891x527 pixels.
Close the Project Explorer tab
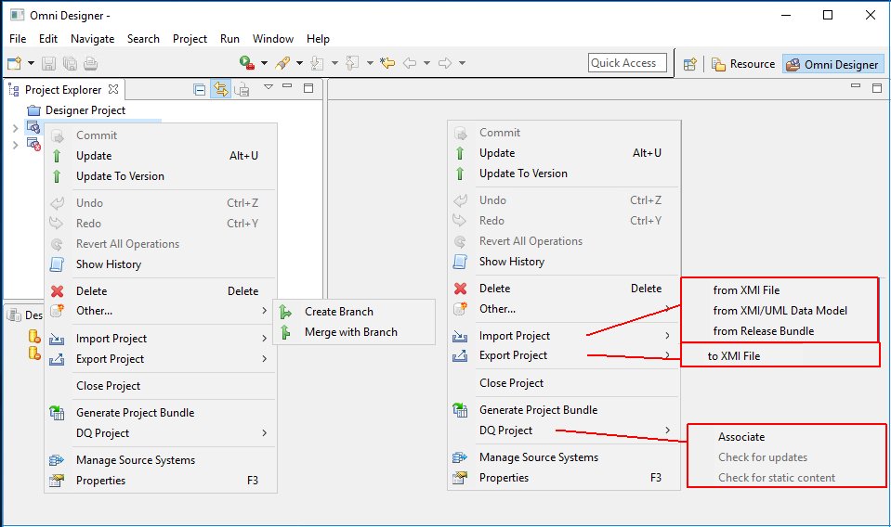click(113, 89)
